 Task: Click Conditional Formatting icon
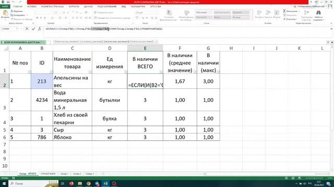tap(169, 12)
